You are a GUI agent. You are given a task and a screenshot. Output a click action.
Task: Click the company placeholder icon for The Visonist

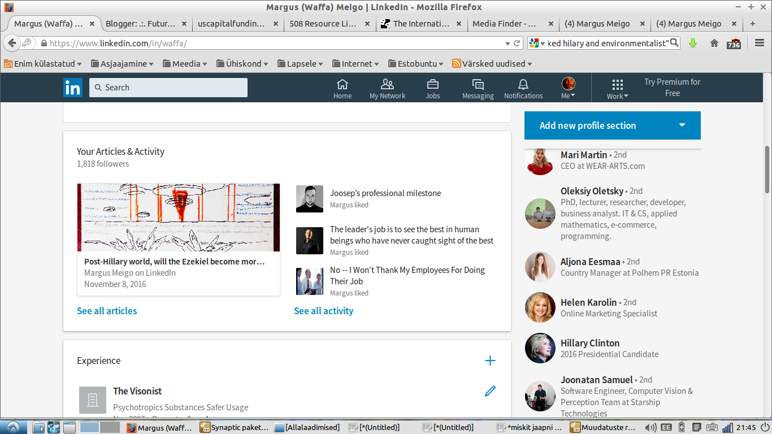click(93, 400)
